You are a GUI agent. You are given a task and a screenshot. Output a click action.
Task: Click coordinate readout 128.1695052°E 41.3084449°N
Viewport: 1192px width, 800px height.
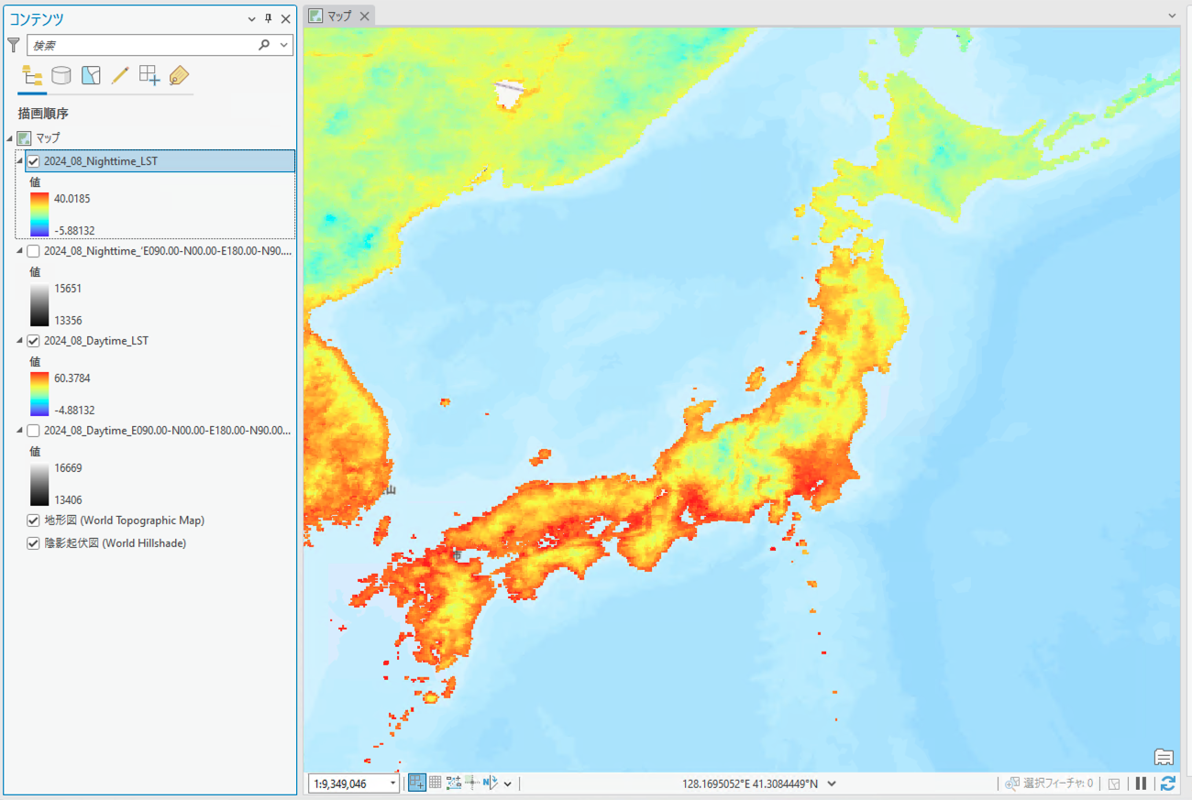pyautogui.click(x=751, y=784)
